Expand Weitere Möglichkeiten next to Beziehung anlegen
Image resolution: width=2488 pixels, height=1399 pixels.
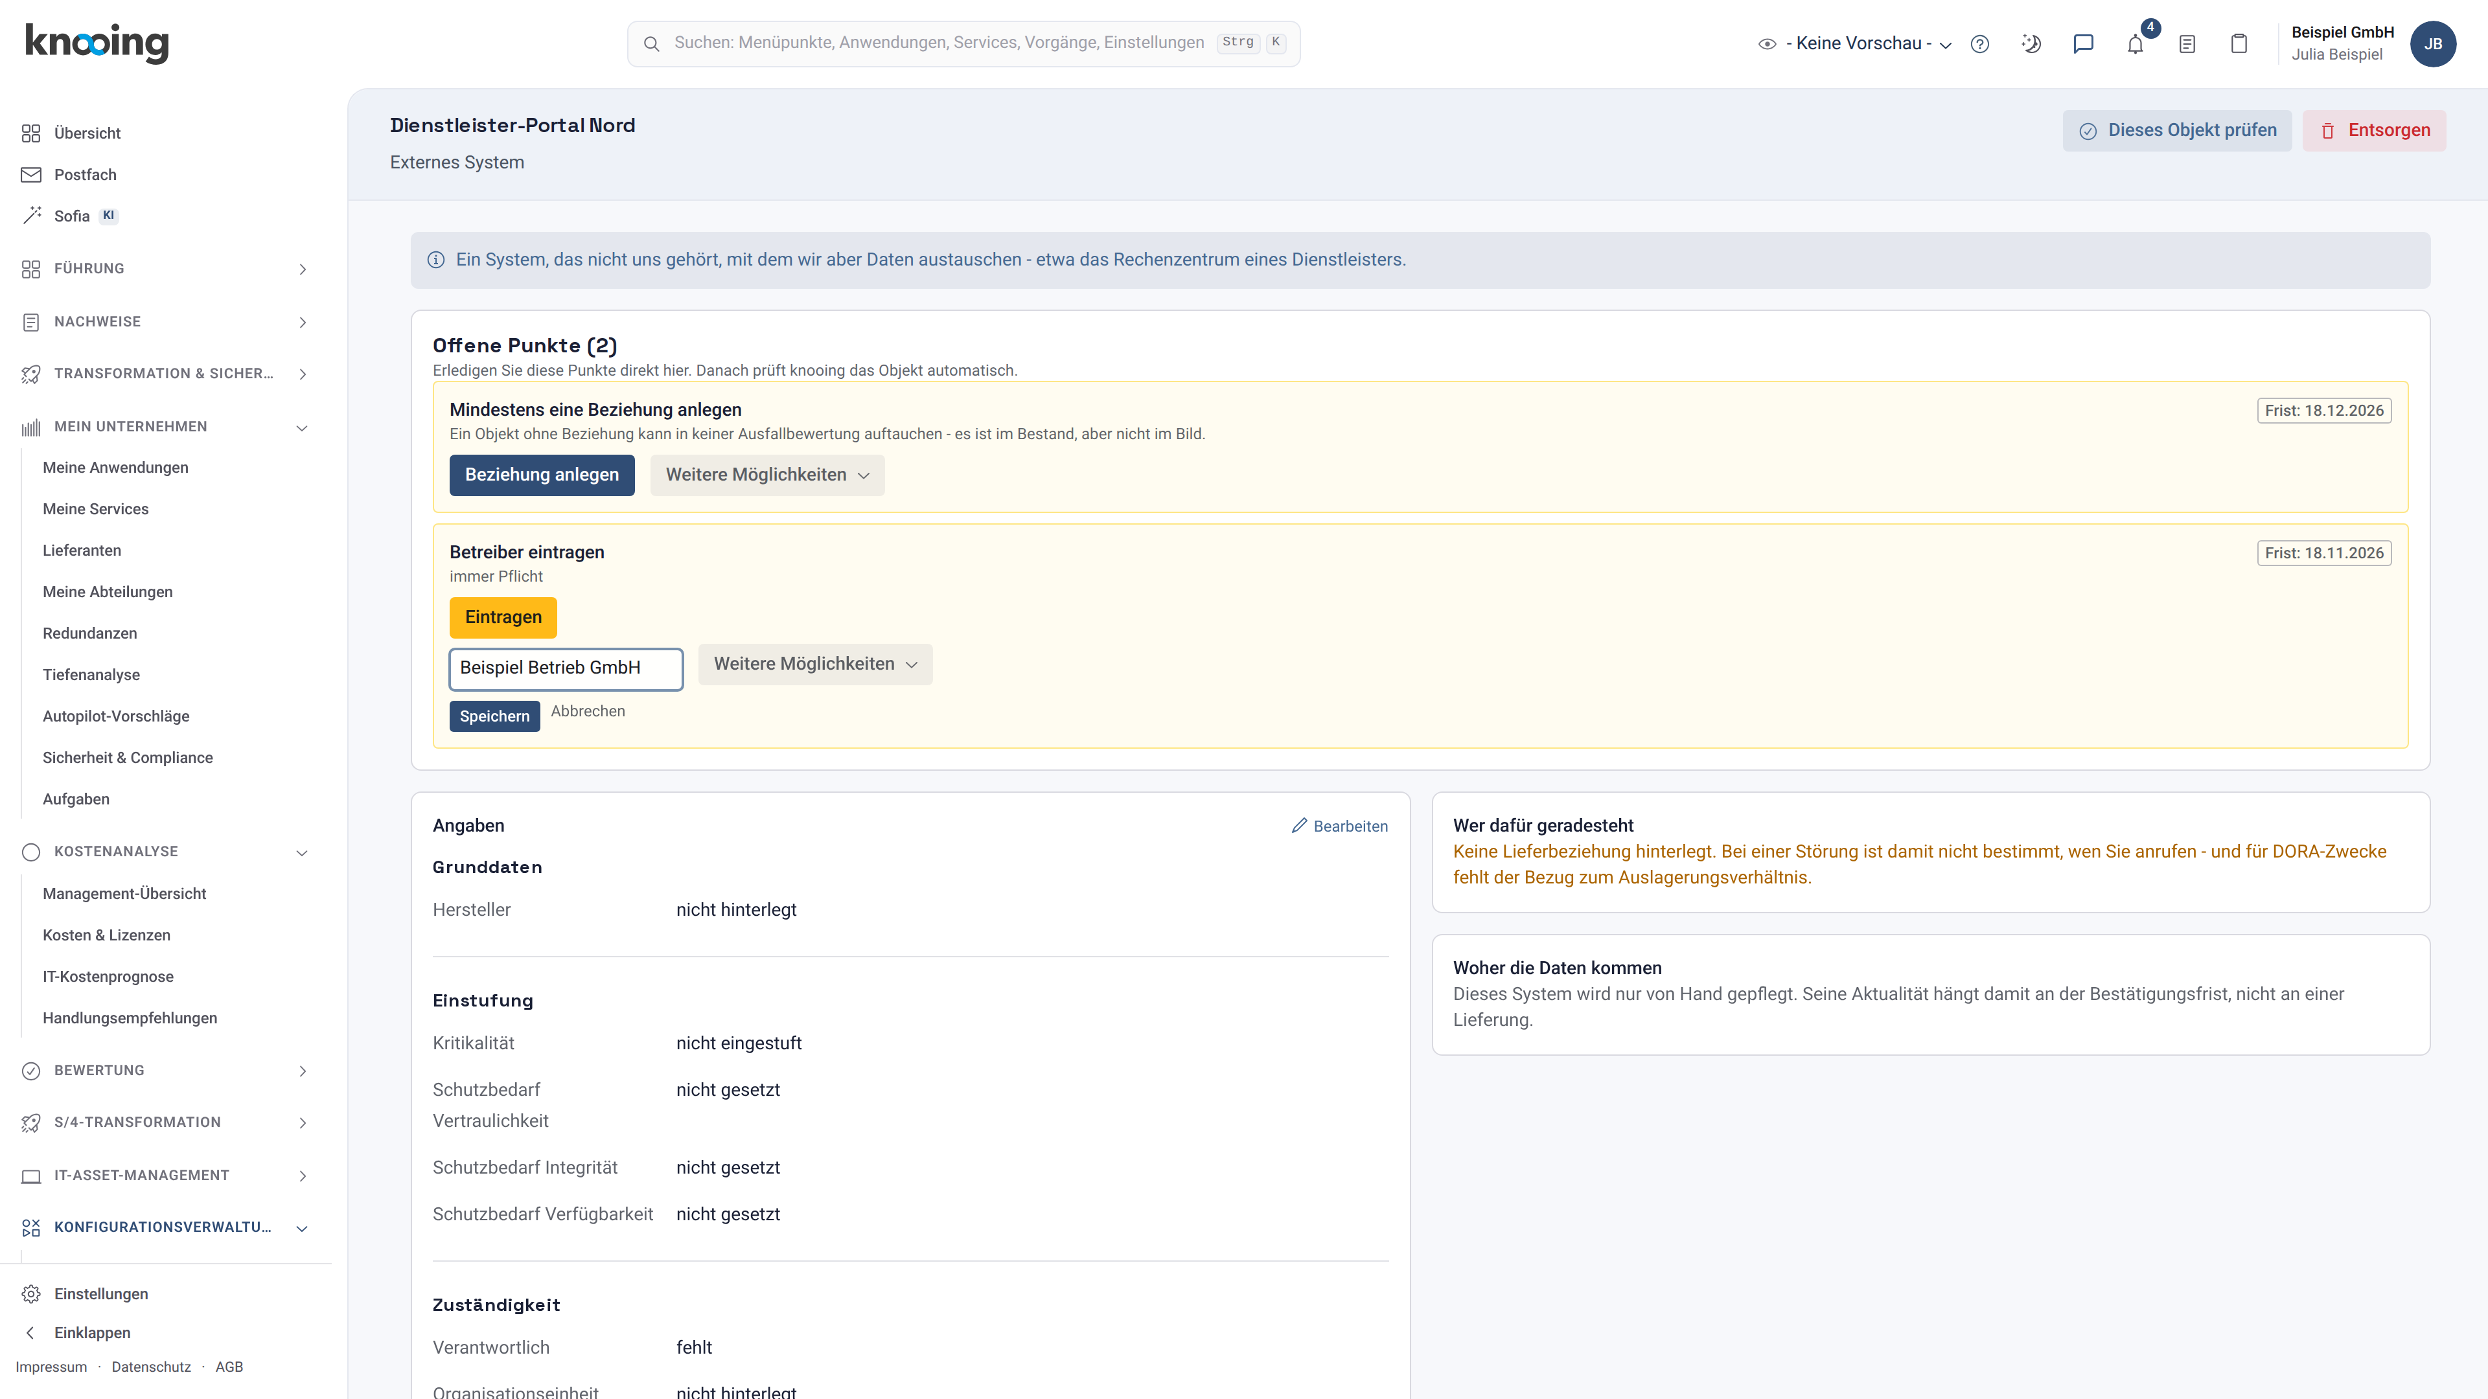(767, 475)
